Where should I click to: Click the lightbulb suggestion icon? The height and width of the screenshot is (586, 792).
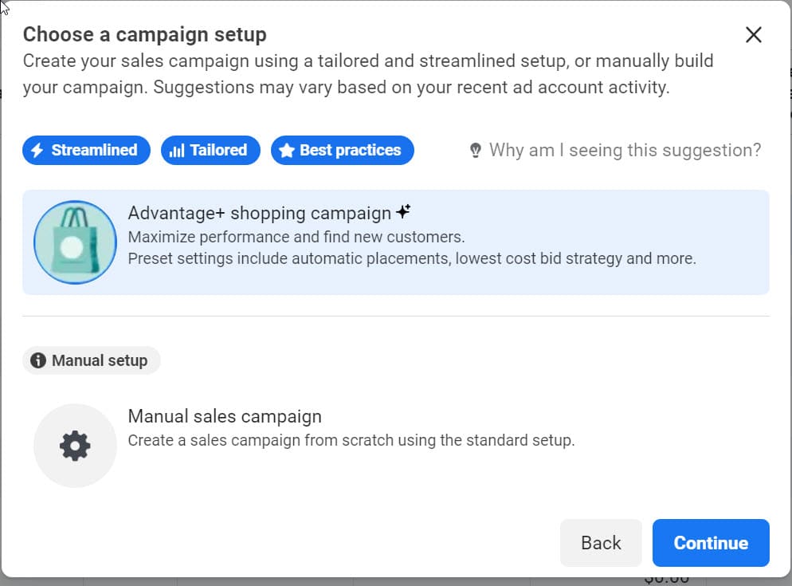476,151
